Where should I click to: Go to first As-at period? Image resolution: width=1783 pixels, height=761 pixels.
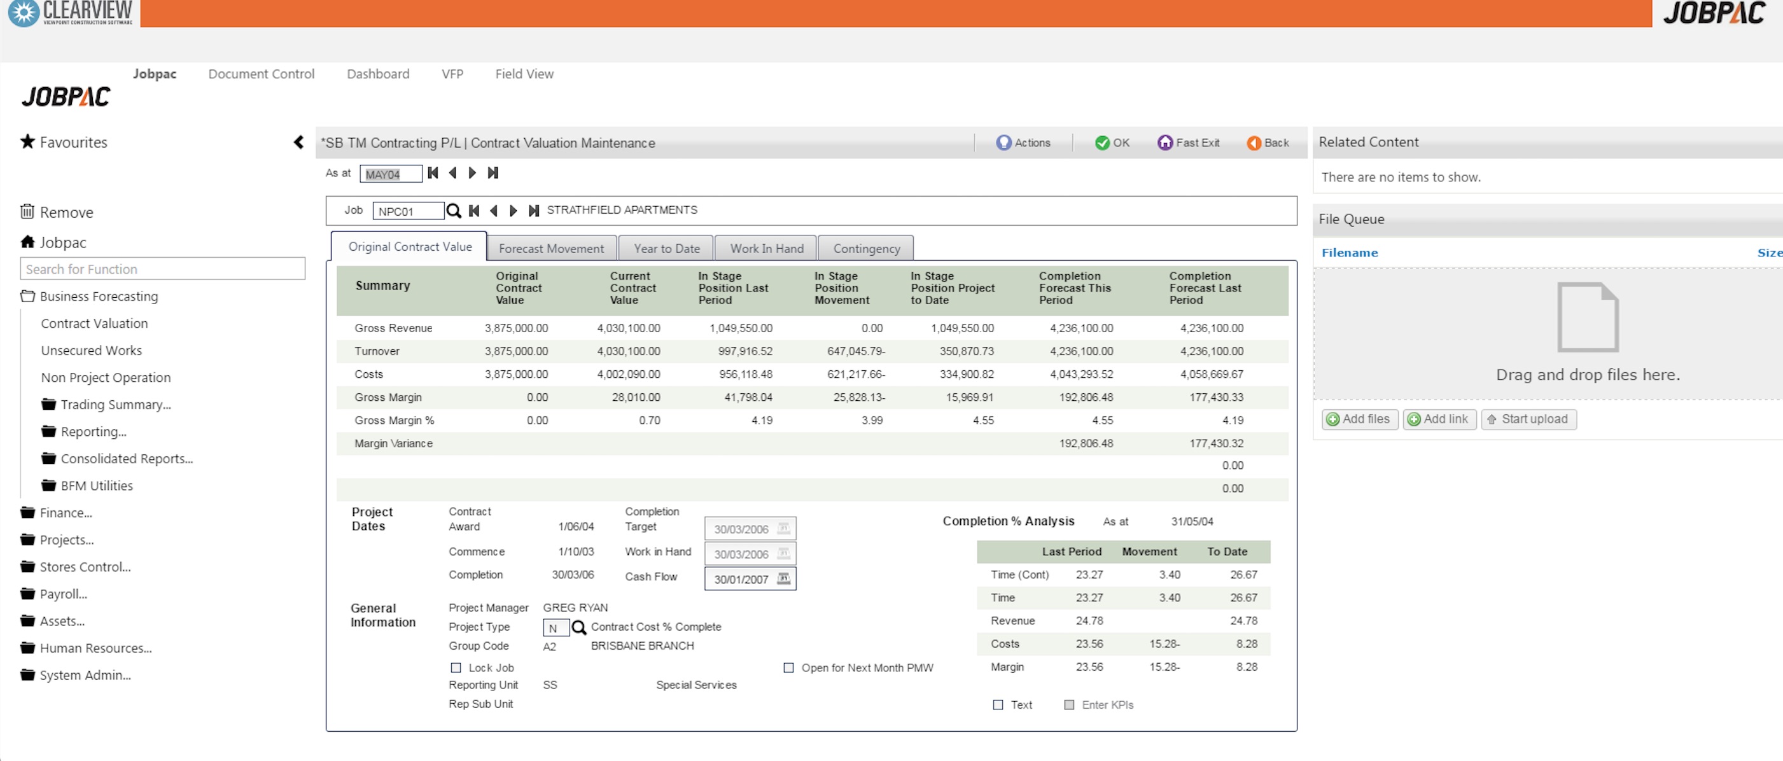pyautogui.click(x=433, y=173)
